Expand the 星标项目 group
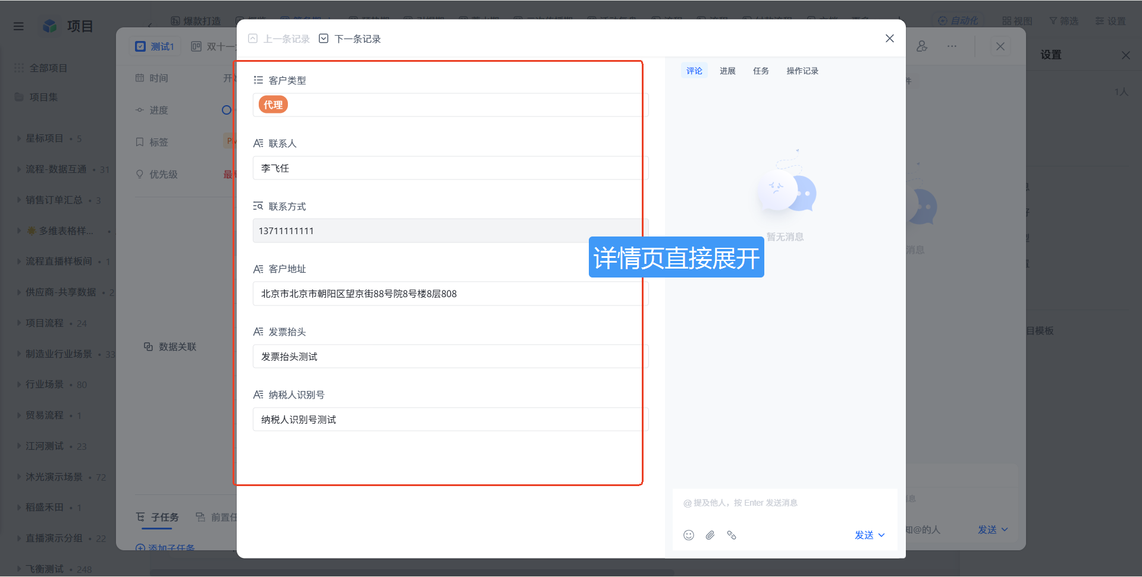 19,138
